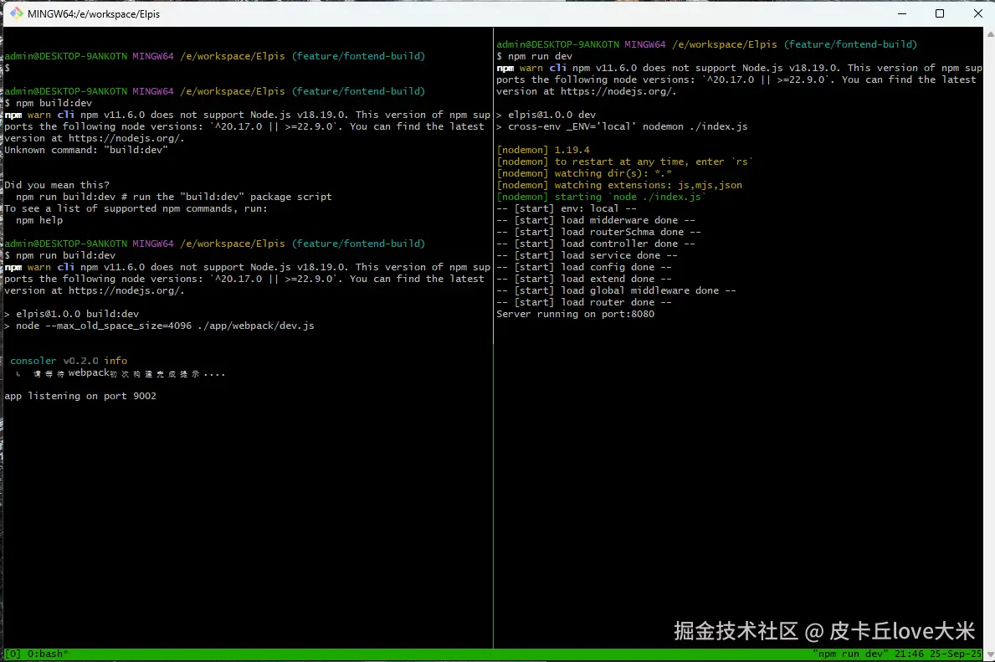
Task: Click '[nodemon] watching extensions: js,mjs,json' line
Action: [619, 185]
